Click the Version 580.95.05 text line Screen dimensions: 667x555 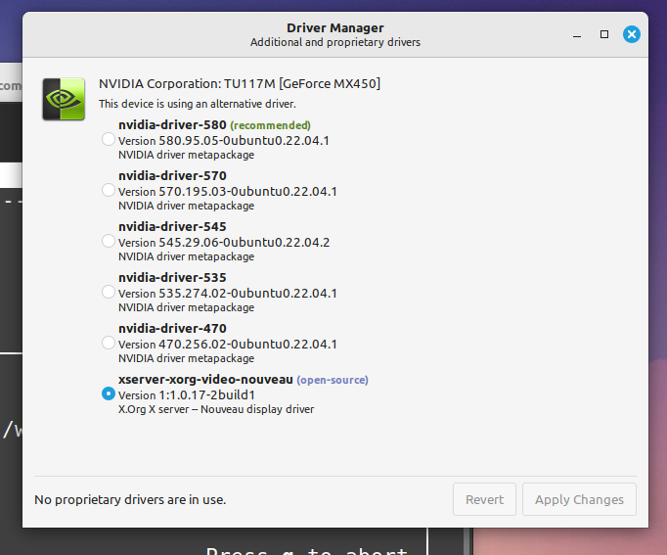coord(224,140)
